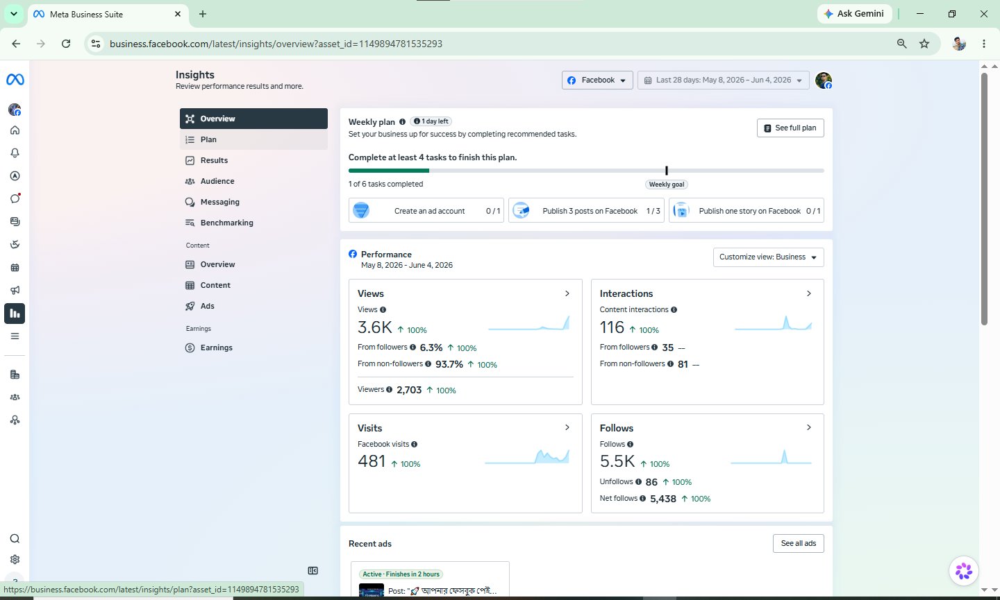1000x600 pixels.
Task: Select Publish one story on Facebook task
Action: (x=747, y=211)
